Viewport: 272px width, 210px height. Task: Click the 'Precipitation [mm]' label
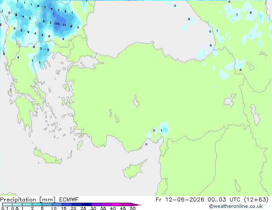pos(28,200)
